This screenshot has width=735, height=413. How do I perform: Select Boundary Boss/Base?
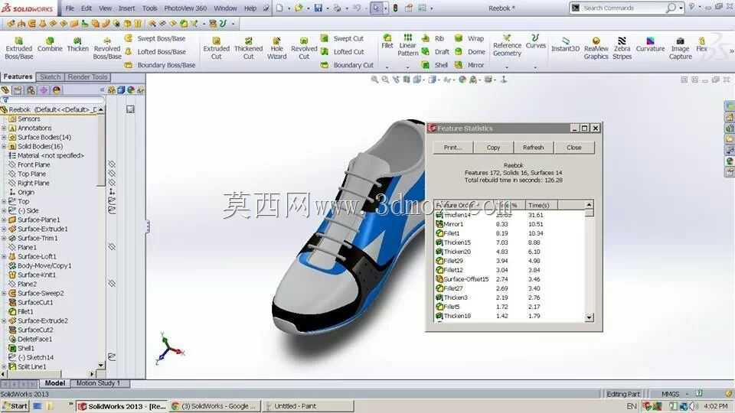pyautogui.click(x=160, y=65)
